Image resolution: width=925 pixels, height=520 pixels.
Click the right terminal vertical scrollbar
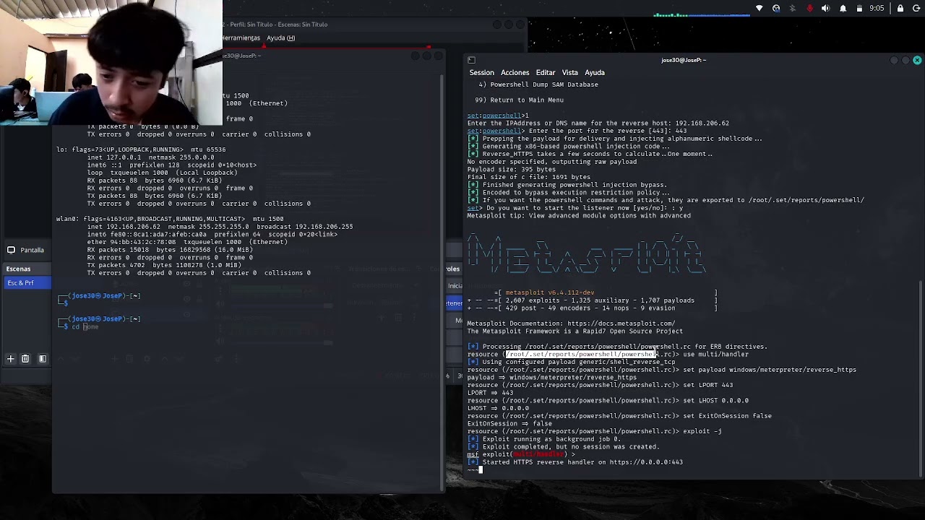(921, 376)
